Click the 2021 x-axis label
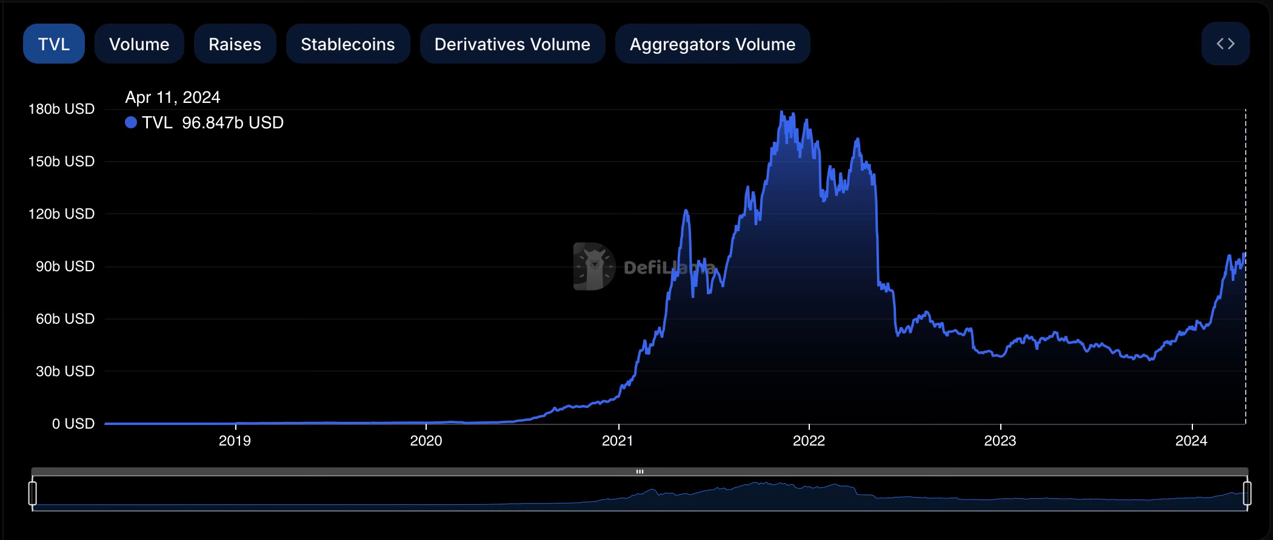This screenshot has height=540, width=1273. coord(618,441)
